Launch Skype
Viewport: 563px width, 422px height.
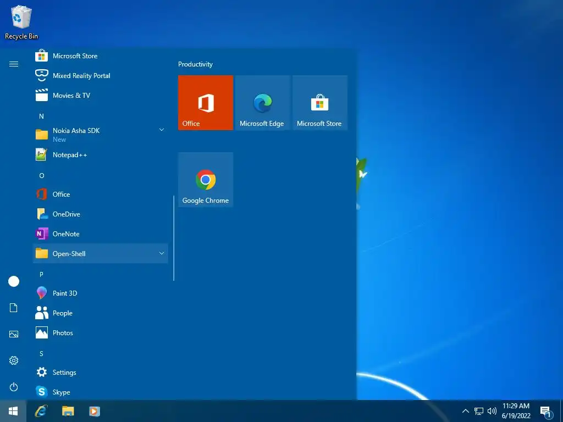click(x=101, y=391)
